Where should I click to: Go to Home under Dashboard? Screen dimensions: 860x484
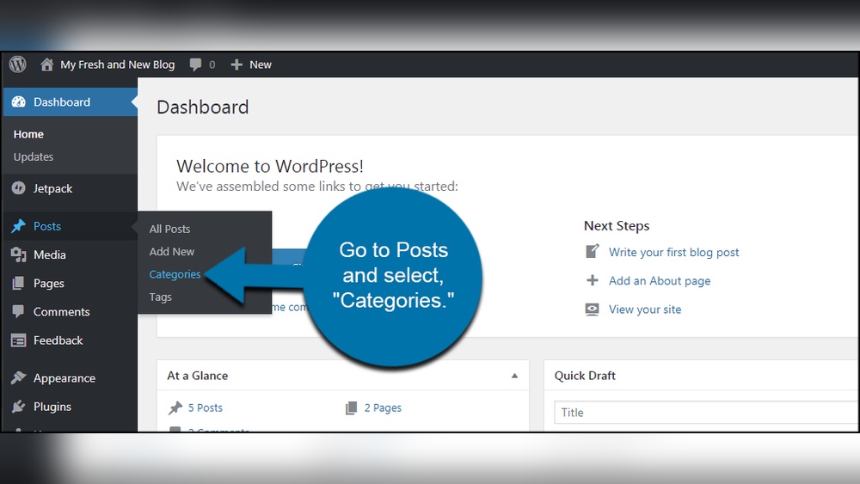click(28, 134)
